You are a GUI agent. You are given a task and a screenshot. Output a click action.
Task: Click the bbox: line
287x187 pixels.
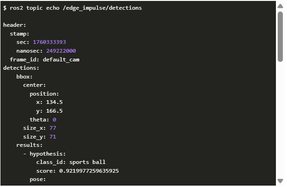[24, 77]
